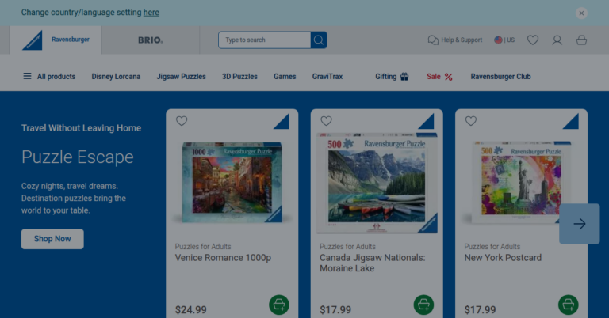
Task: Click 'Travel Without Leaving Home' text
Action: (81, 128)
